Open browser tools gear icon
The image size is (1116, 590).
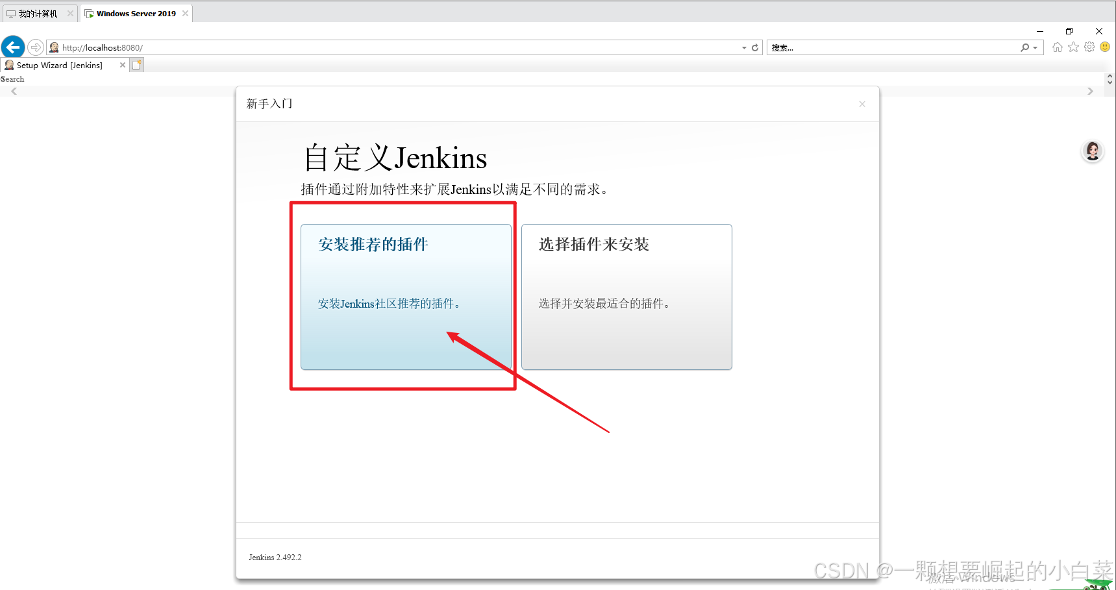1089,47
